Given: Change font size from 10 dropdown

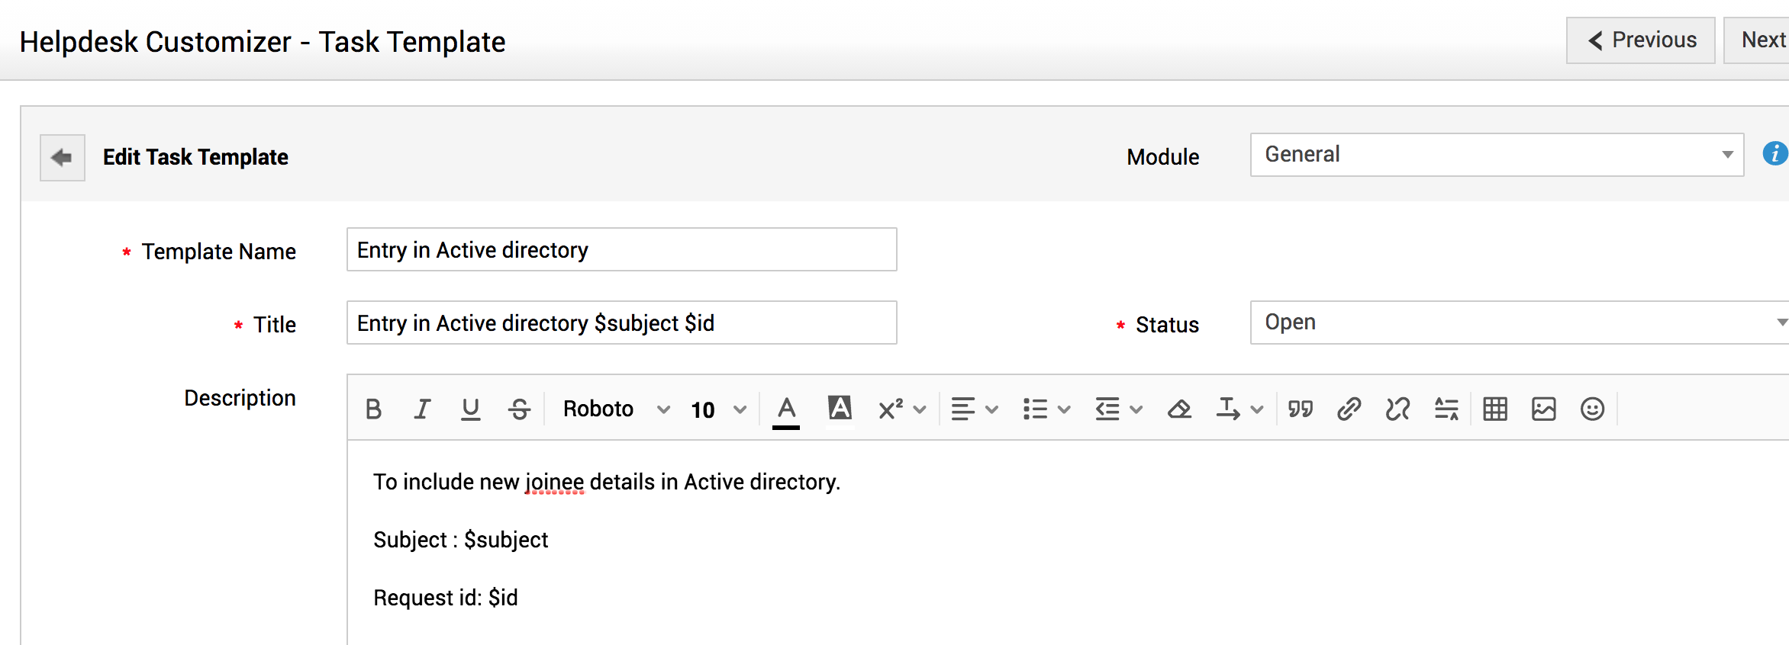Looking at the screenshot, I should (717, 409).
